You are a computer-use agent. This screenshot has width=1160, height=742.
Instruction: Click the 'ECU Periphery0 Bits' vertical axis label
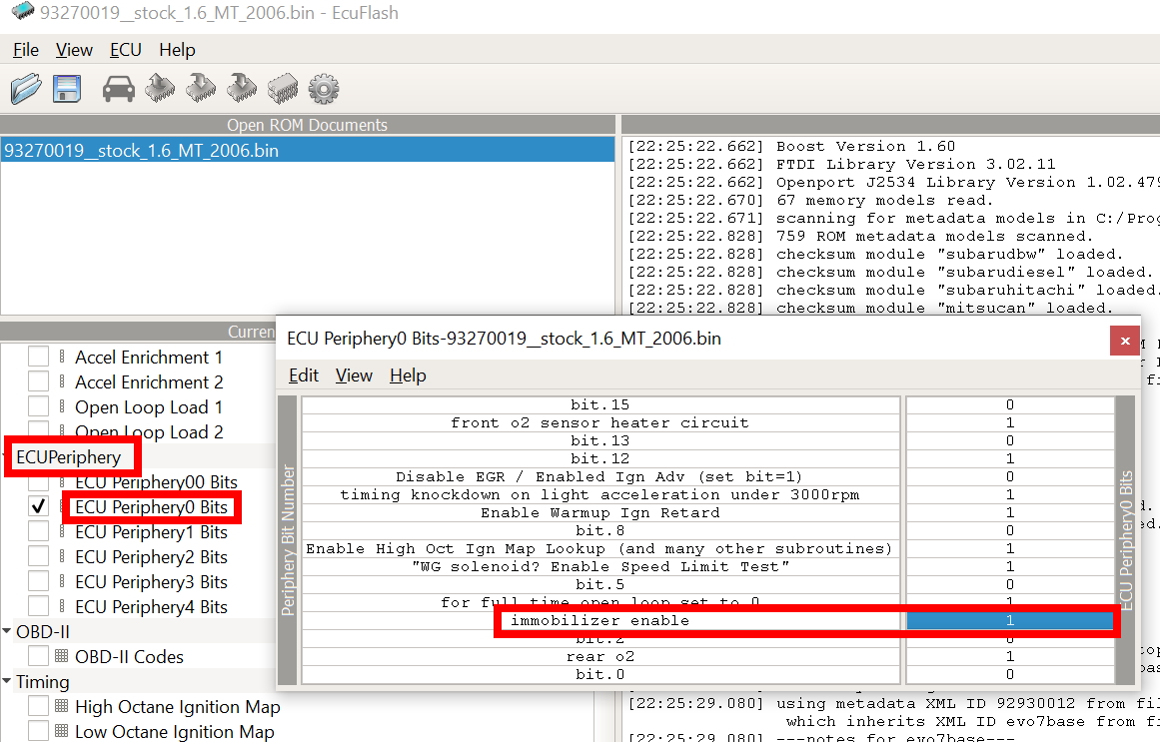(1125, 540)
